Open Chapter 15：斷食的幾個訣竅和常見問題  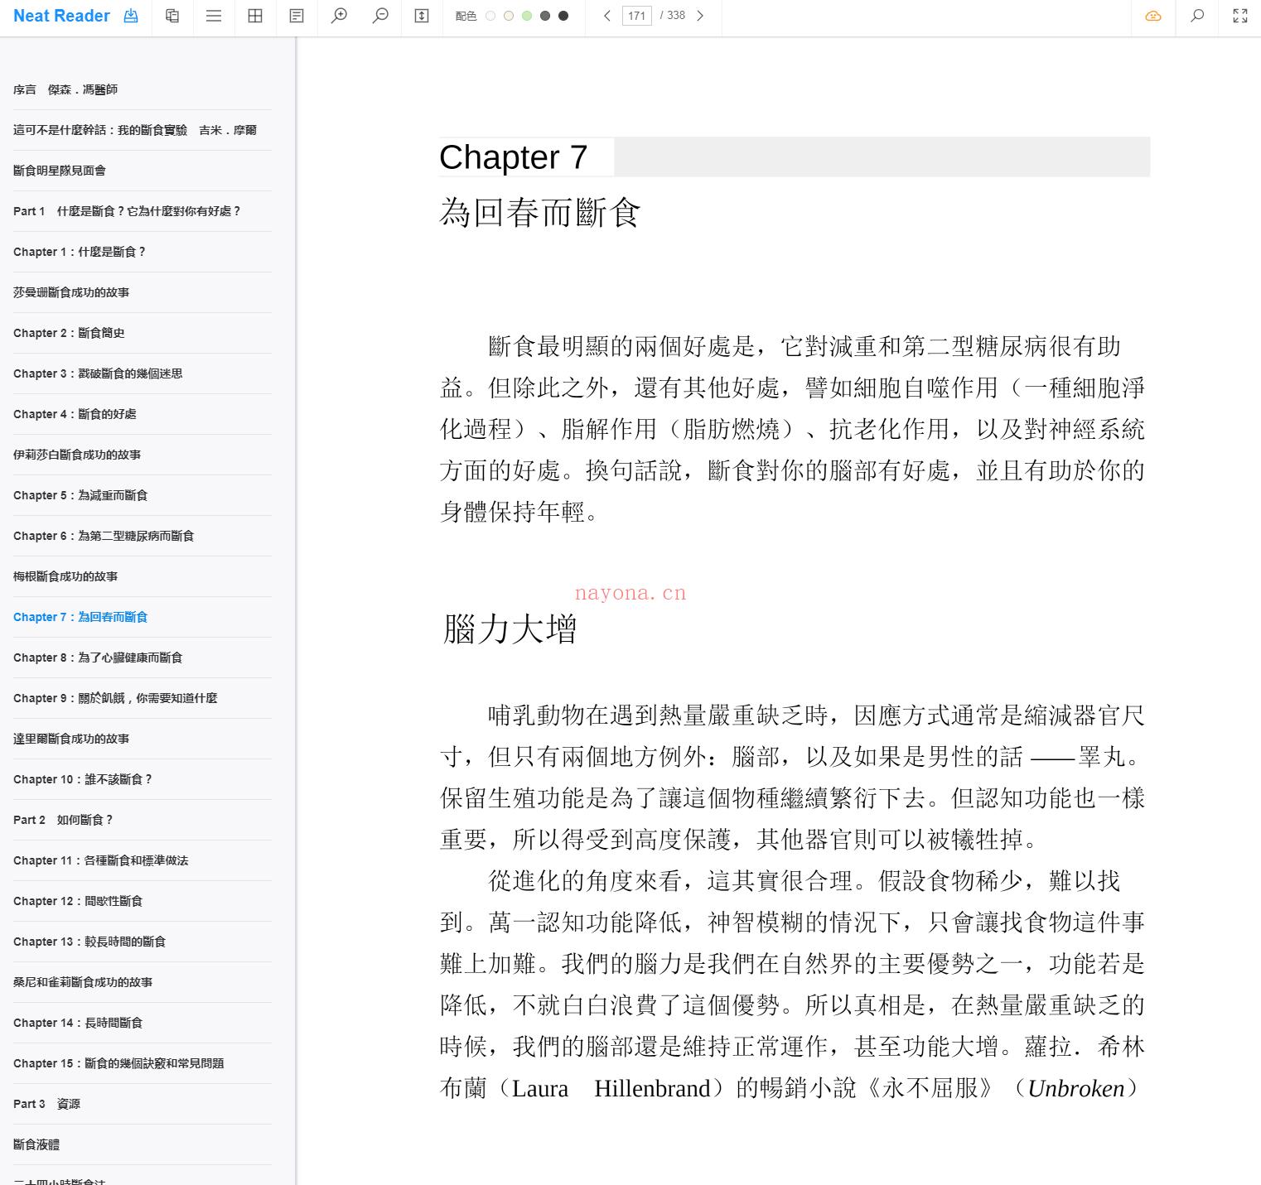[x=143, y=1063]
